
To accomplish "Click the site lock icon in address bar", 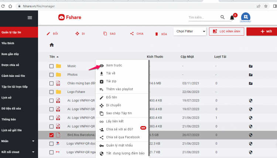I will (x=19, y=6).
